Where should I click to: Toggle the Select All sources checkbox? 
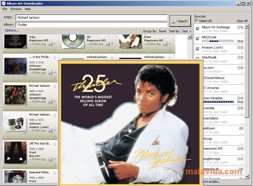(197, 21)
